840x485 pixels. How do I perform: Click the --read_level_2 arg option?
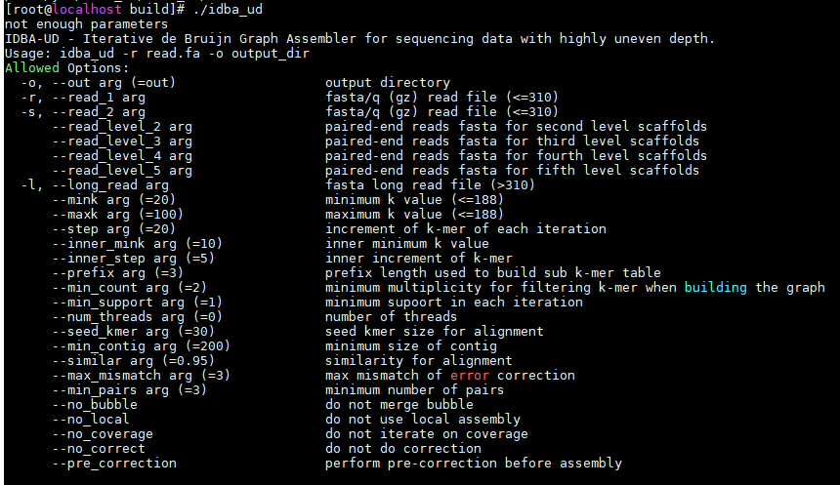coord(122,126)
